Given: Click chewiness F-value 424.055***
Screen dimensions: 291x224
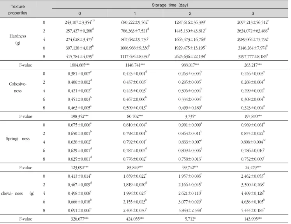Looking at the screenshot, I should pyautogui.click(x=135, y=219).
